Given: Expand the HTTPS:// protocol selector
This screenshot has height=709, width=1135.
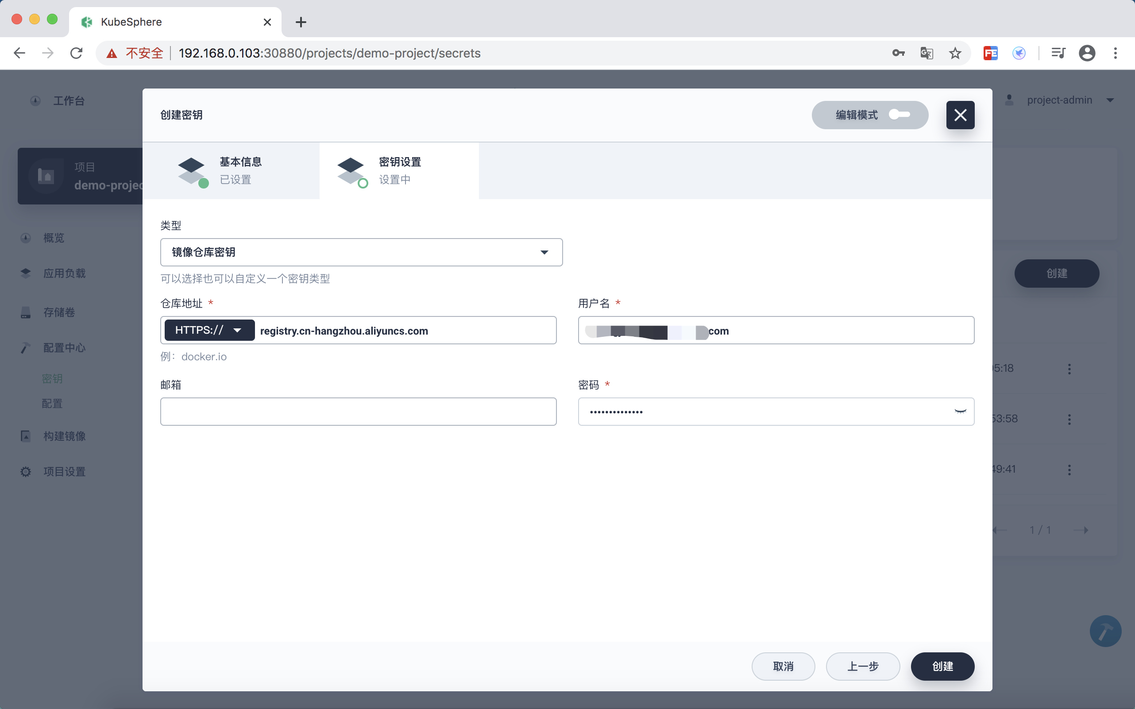Looking at the screenshot, I should click(209, 330).
